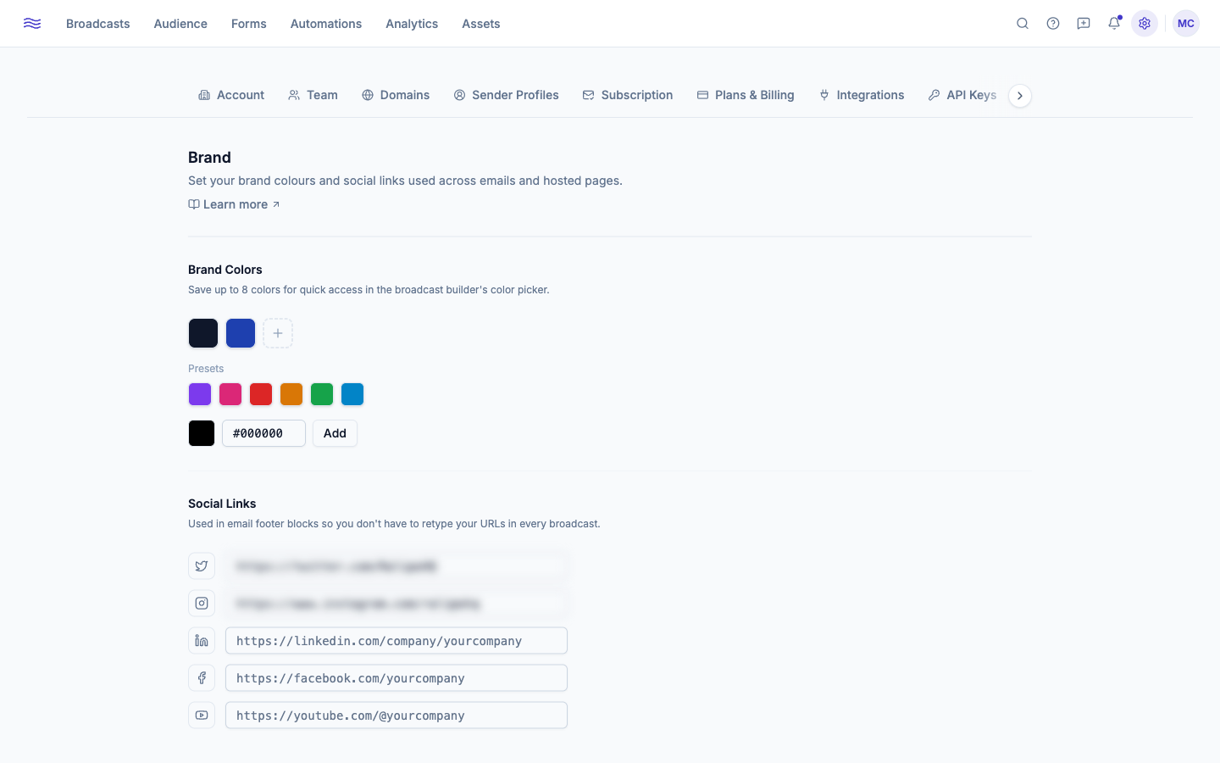Open the help question mark icon
The width and height of the screenshot is (1220, 763).
coord(1053,24)
